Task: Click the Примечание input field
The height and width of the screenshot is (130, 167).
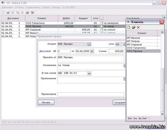Action: [x=91, y=94]
